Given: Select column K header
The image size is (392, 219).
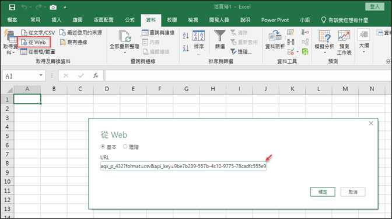Looking at the screenshot, I should tap(292, 89).
